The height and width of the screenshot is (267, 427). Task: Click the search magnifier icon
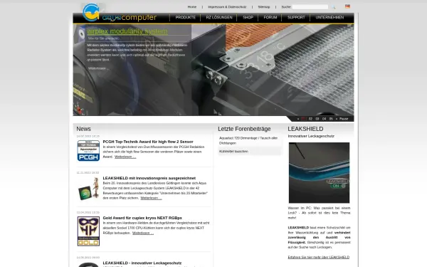point(334,7)
